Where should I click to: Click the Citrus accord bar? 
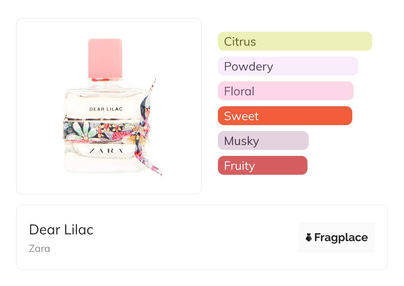(x=295, y=41)
